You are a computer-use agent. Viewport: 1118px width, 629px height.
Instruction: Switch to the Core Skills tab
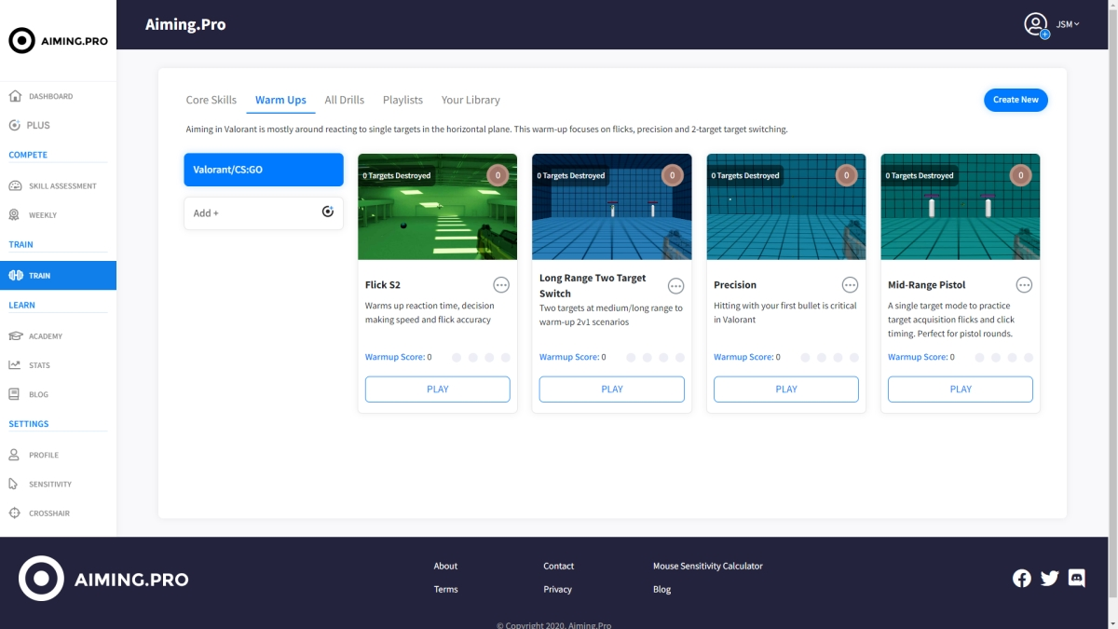(211, 100)
